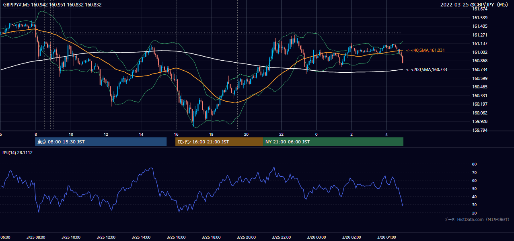The image size is (514, 241).
Task: Click the RSI axis value 20
Action: pos(474,213)
